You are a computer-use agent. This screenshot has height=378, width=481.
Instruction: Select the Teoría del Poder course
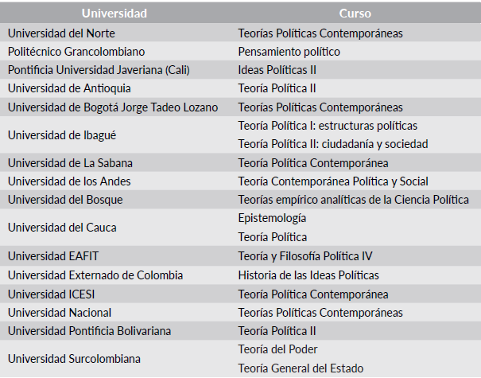(277, 349)
